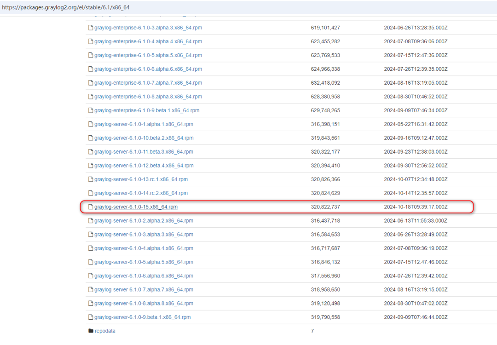Viewport: 497px width, 345px height.
Task: Click file icon beside graylog-server-6.1.0-8.alpha.8
Action: click(x=91, y=303)
